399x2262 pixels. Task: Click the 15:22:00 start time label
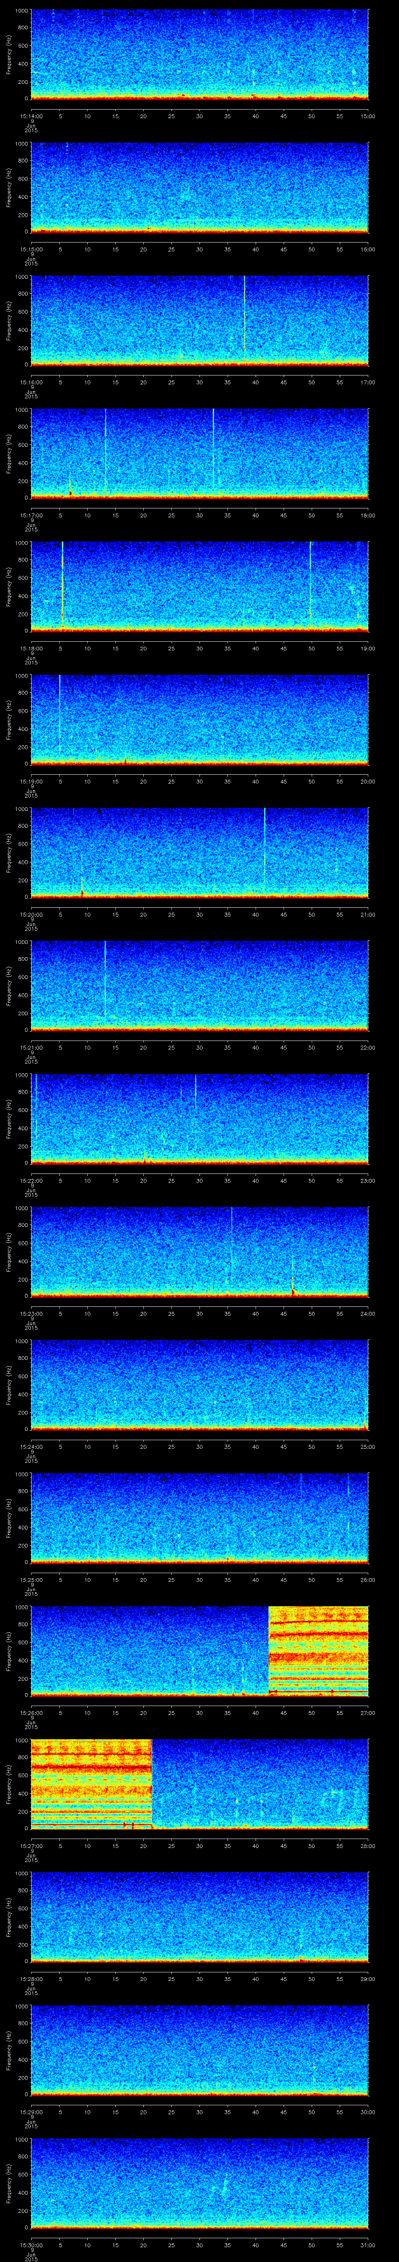point(31,1181)
